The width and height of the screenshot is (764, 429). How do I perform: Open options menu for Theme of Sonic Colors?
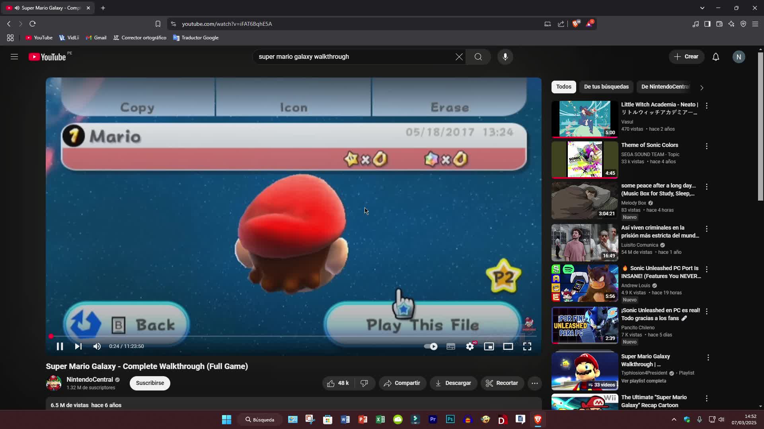coord(707,146)
